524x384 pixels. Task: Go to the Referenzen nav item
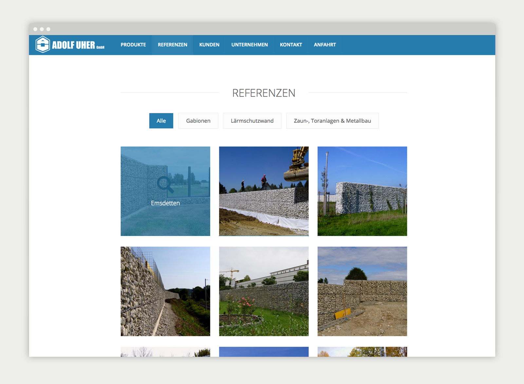point(173,45)
